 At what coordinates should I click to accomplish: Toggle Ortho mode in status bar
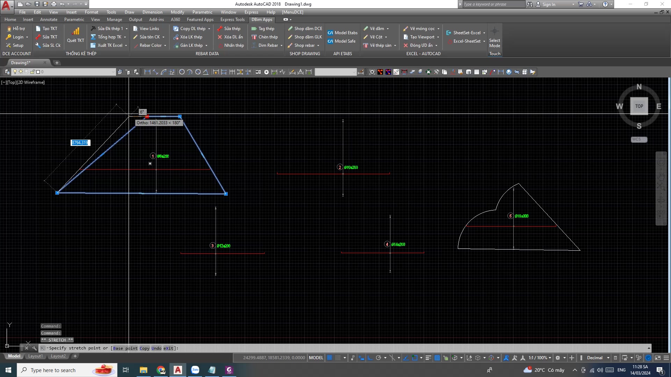pos(370,358)
